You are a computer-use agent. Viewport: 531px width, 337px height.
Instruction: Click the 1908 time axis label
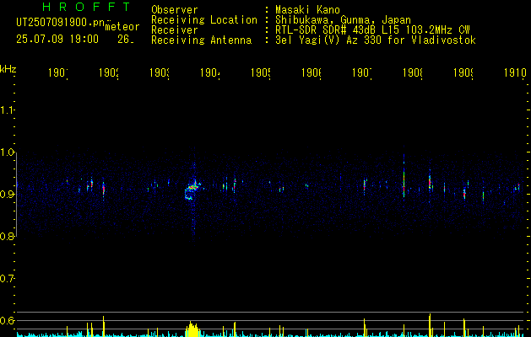413,72
